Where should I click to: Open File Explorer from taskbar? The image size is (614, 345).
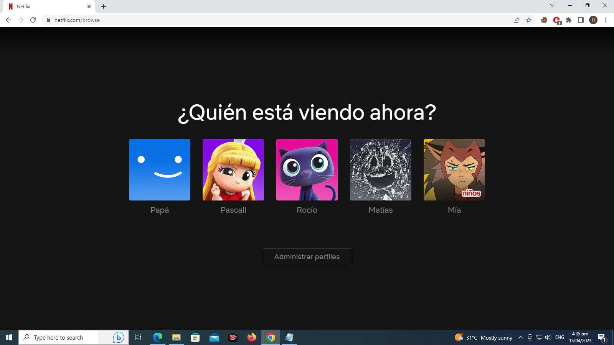(177, 337)
